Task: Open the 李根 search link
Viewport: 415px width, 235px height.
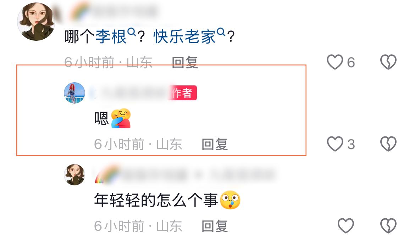Action: coord(111,37)
